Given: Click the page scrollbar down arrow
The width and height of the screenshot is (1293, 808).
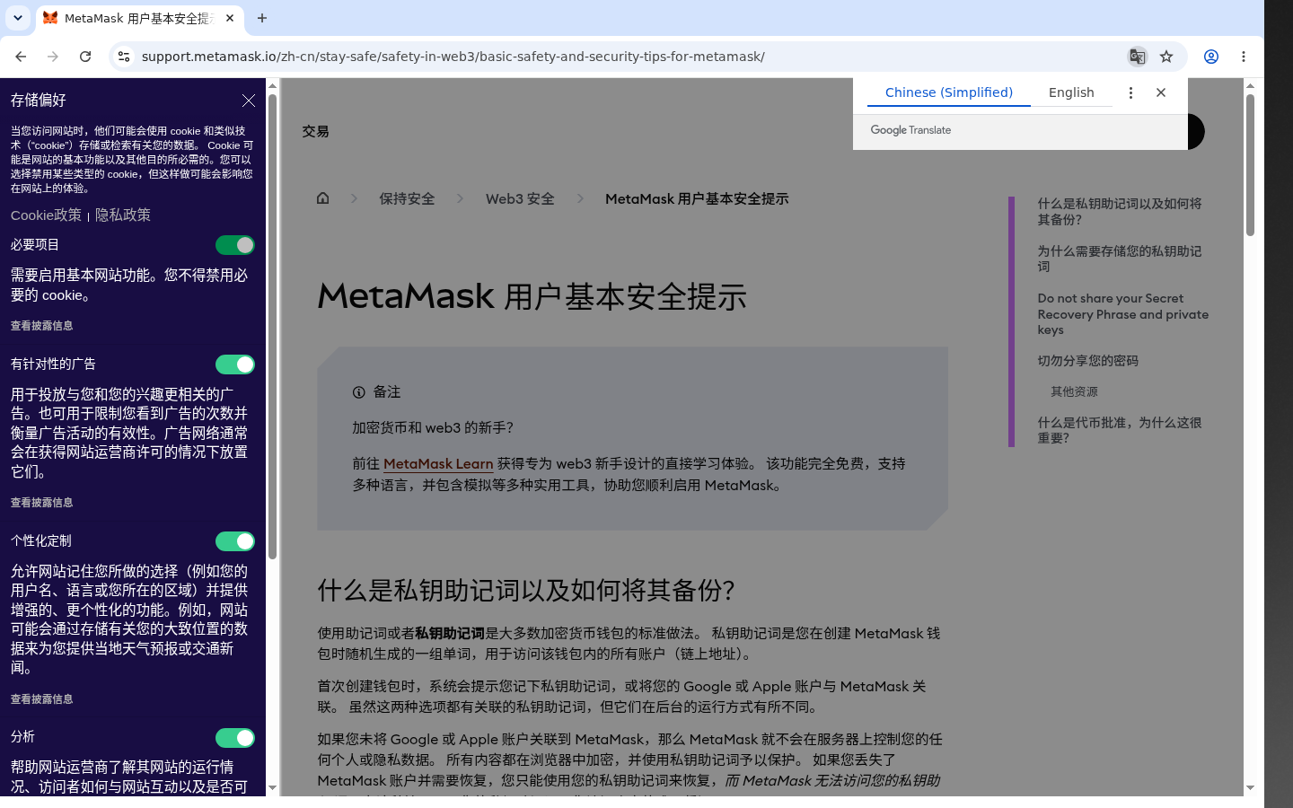Looking at the screenshot, I should click(1250, 787).
